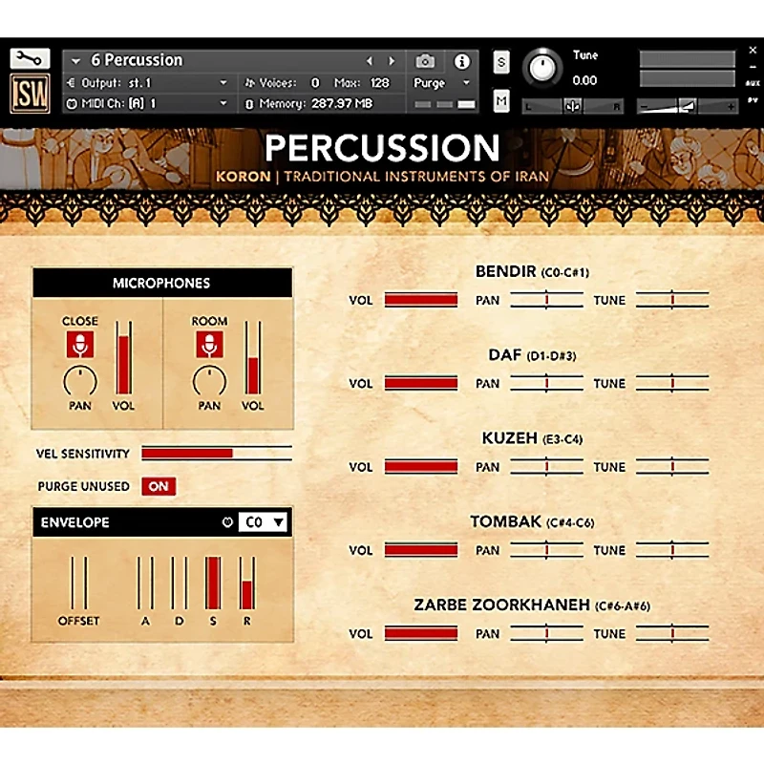Toggle ROOM microphone icon
Screen dimensions: 764x764
coord(209,345)
